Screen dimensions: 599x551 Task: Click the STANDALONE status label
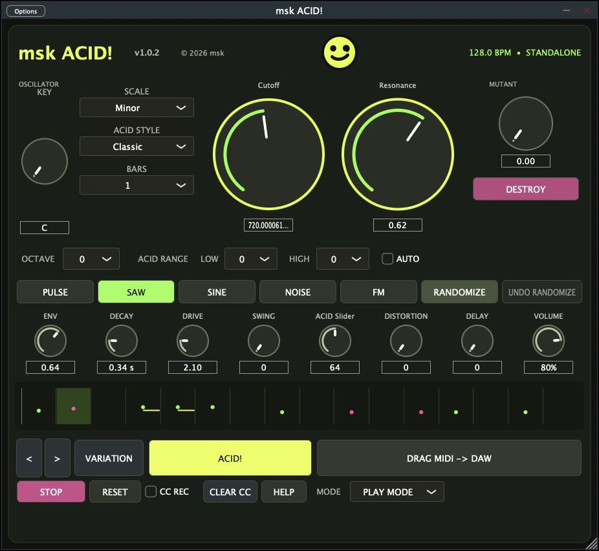pos(553,52)
